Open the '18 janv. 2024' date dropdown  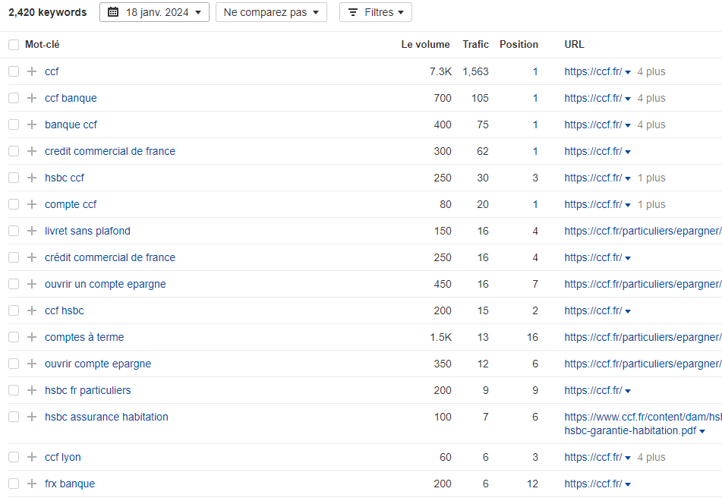pyautogui.click(x=154, y=12)
